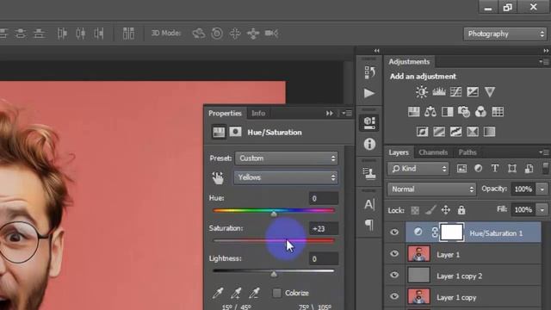Select the Properties tab
Image resolution: width=551 pixels, height=310 pixels.
[225, 113]
